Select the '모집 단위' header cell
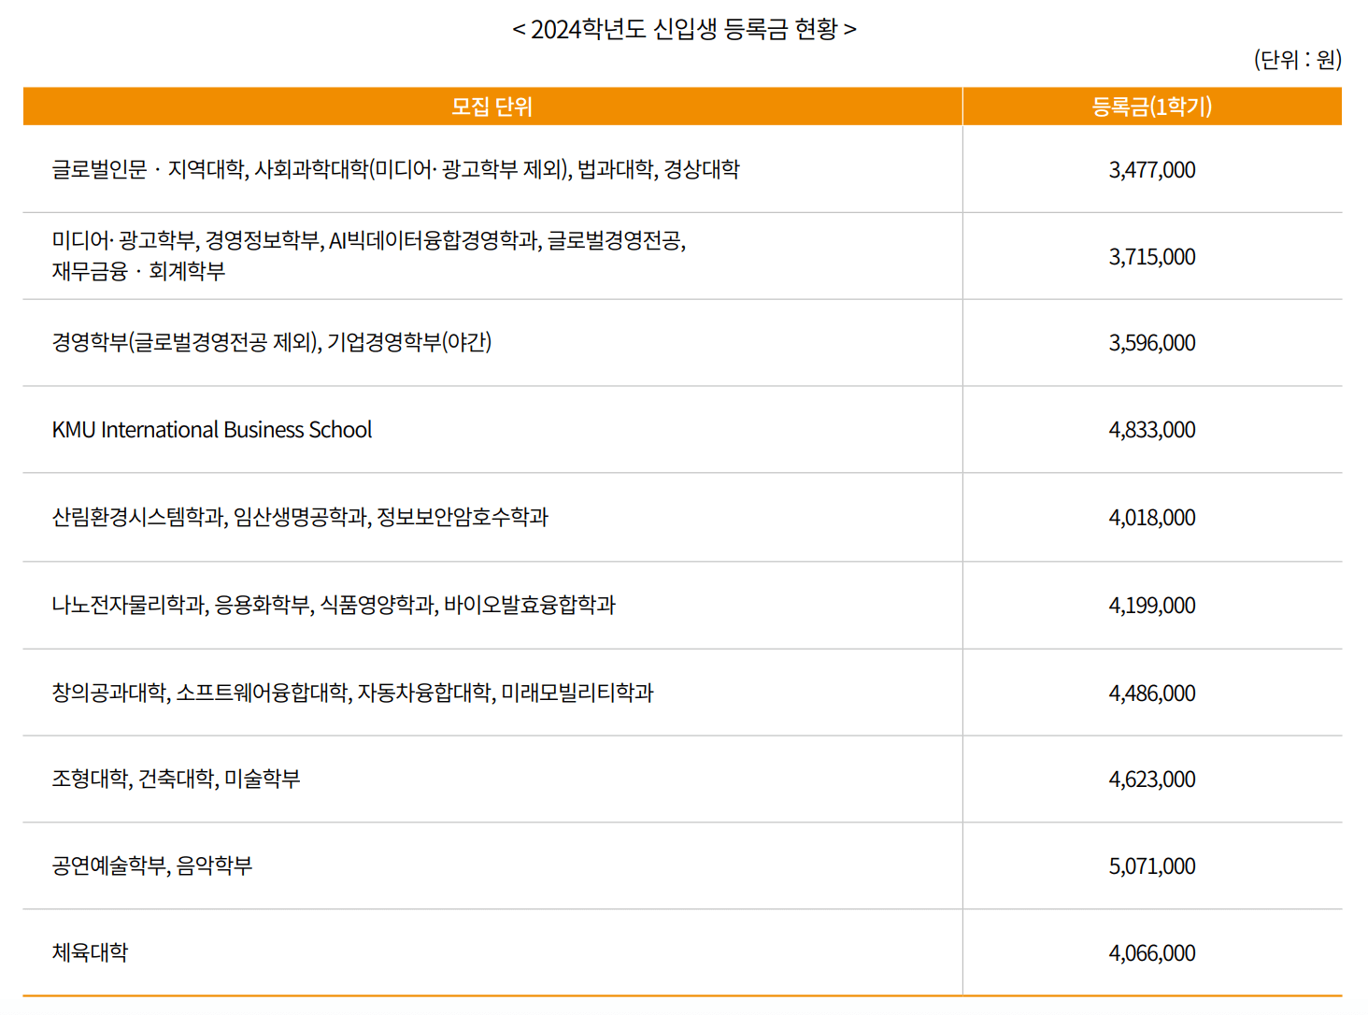Viewport: 1368px width, 1015px height. pos(492,107)
